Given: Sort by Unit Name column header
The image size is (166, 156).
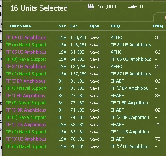Looking at the screenshot, I should click(20, 26).
